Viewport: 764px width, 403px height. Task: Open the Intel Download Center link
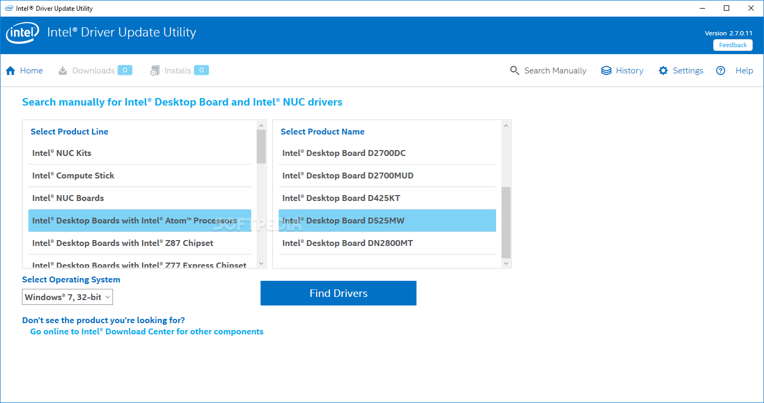point(147,332)
